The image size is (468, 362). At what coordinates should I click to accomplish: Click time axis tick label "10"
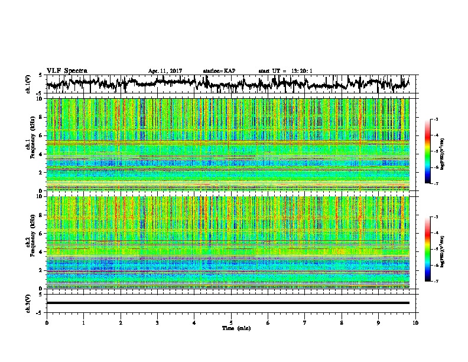415,322
